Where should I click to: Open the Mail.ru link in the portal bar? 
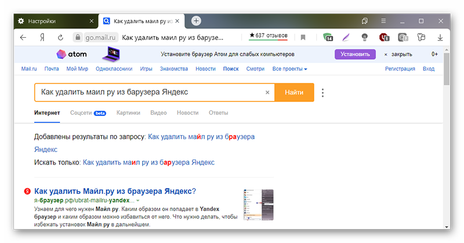tap(29, 68)
